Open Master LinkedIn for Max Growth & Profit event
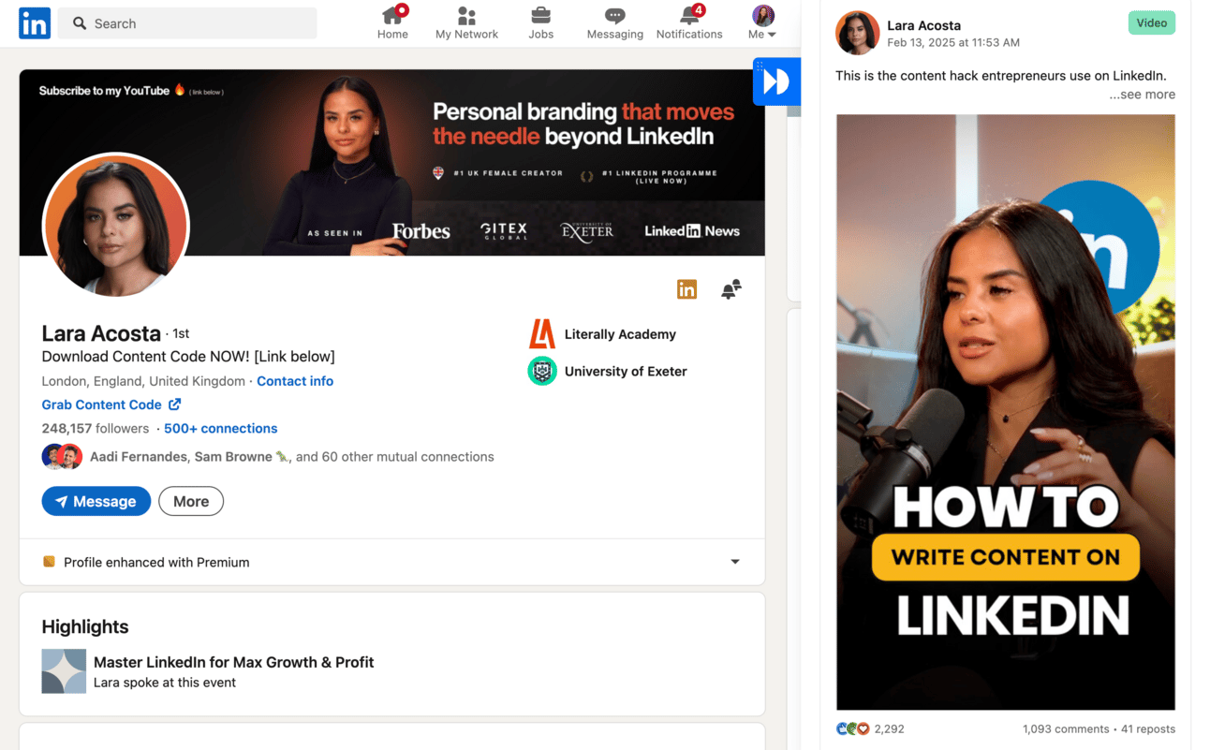Image resolution: width=1210 pixels, height=750 pixels. 234,662
